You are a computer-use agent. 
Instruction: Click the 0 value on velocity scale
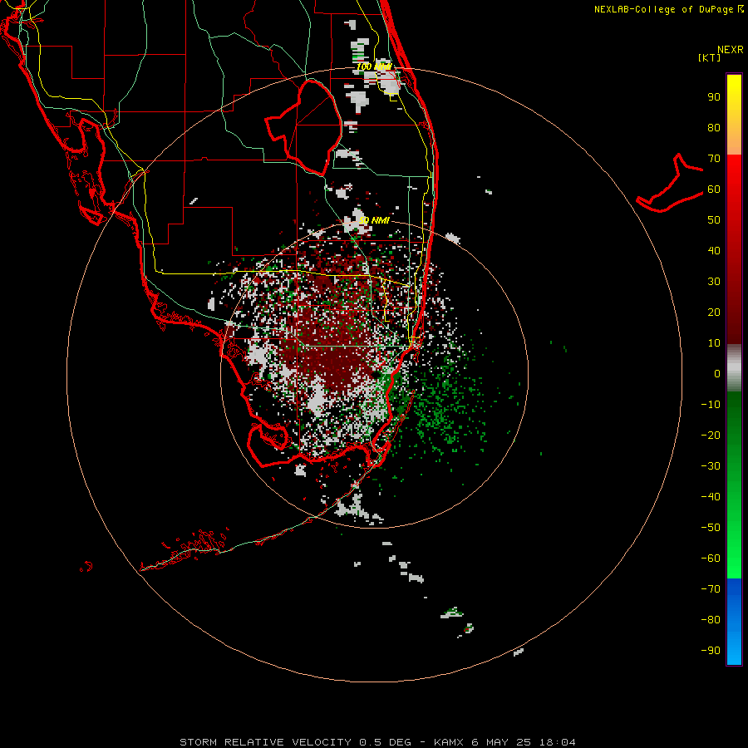click(717, 373)
